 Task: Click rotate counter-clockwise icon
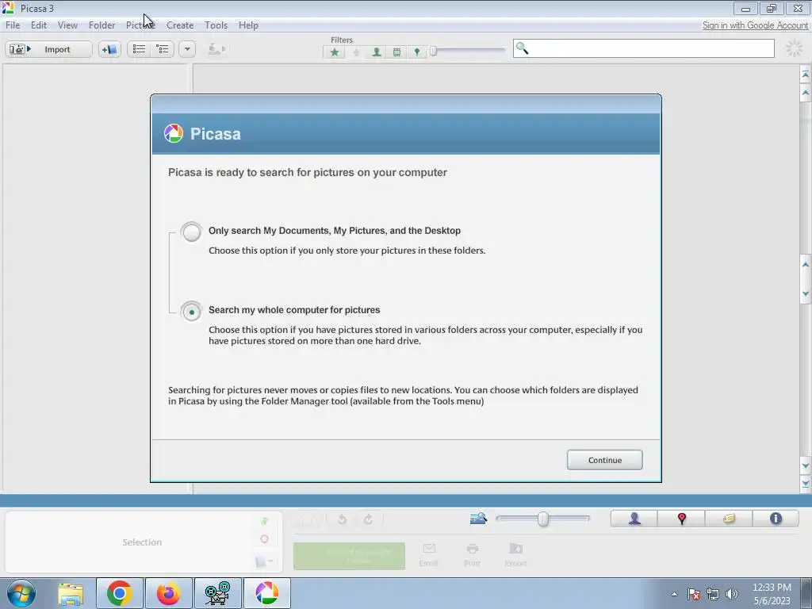342,519
